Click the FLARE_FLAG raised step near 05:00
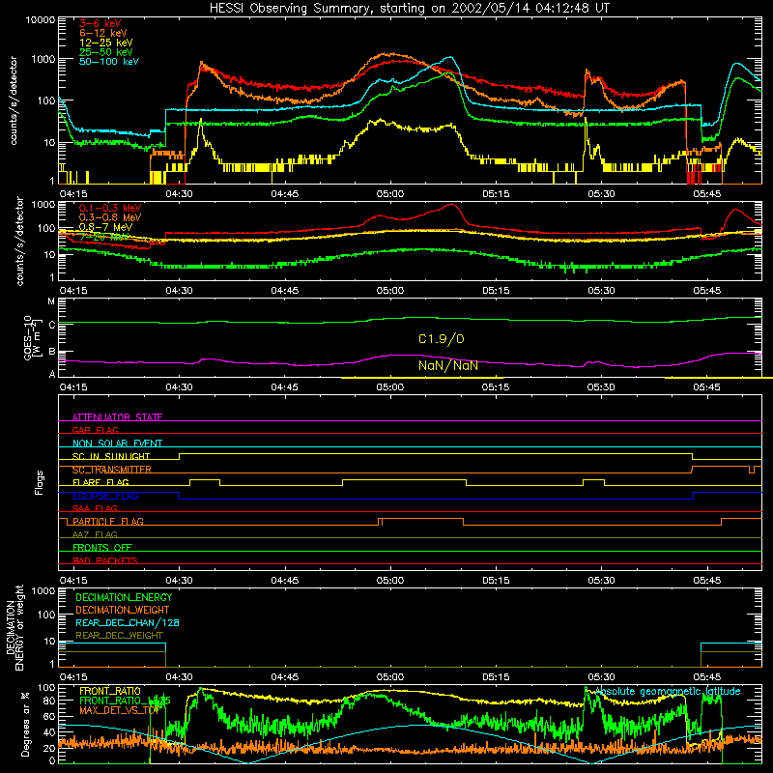 (404, 479)
